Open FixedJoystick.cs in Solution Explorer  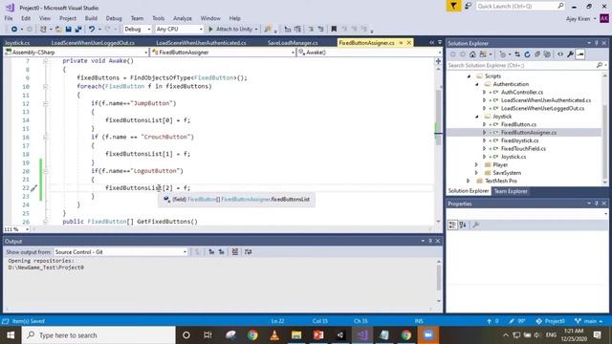click(519, 140)
